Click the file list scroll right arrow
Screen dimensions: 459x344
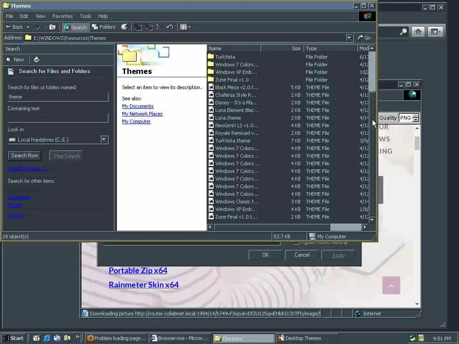[x=364, y=227]
